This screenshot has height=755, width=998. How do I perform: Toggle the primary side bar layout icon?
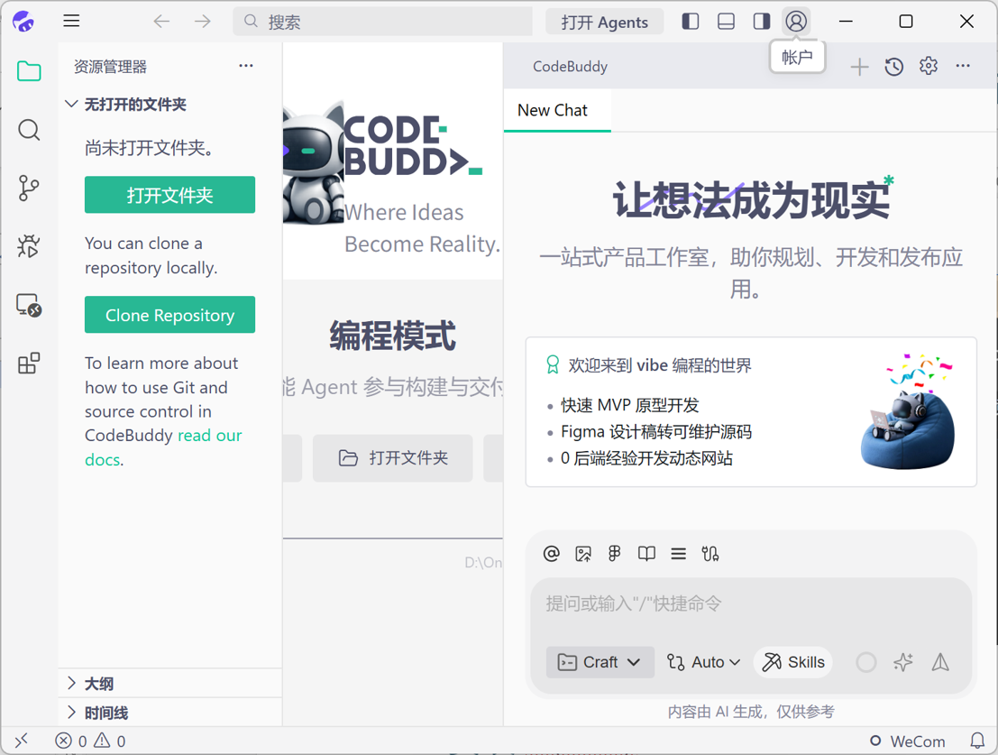click(691, 22)
